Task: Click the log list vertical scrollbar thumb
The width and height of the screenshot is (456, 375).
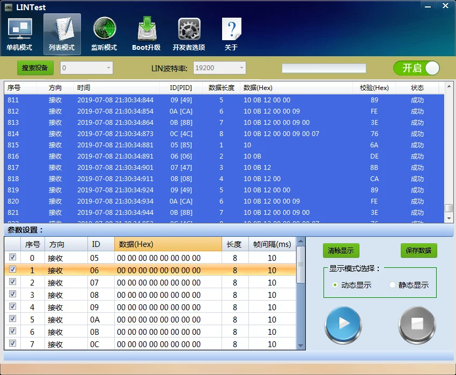Action: (449, 208)
